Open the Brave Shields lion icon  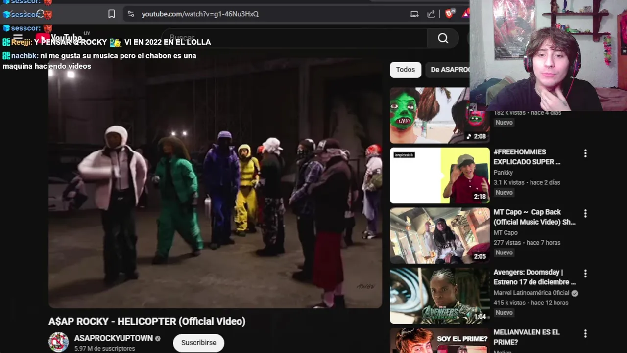449,14
